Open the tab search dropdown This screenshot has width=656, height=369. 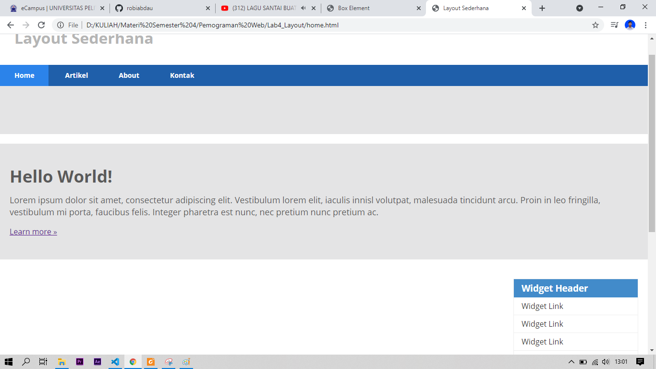point(580,8)
